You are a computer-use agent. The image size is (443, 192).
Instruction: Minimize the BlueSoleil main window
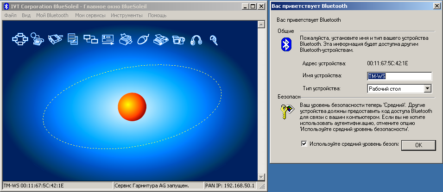point(246,6)
